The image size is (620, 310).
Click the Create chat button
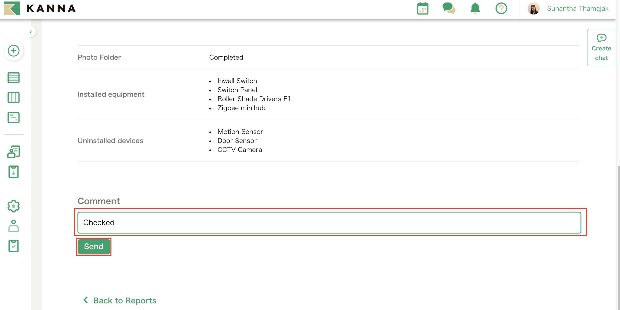tap(601, 48)
